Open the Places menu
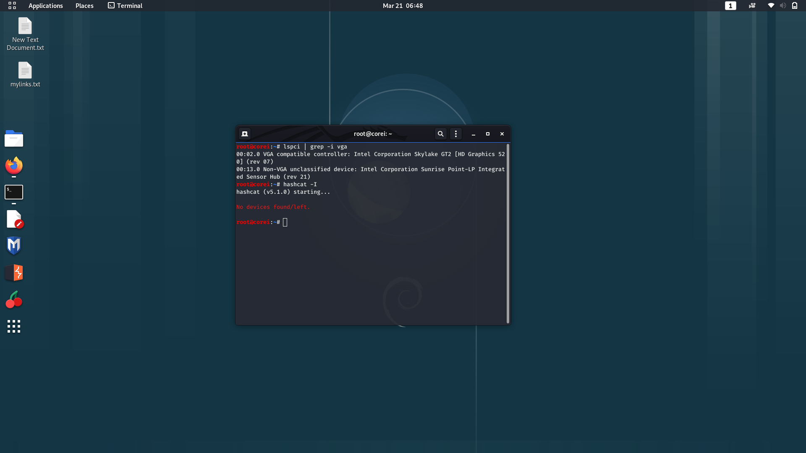Image resolution: width=806 pixels, height=453 pixels. pos(84,5)
